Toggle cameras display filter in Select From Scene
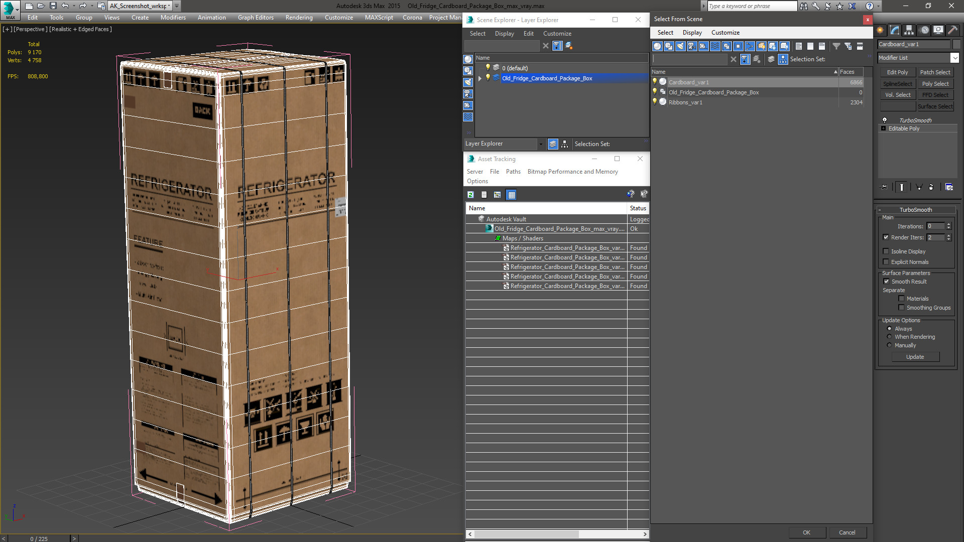Viewport: 964px width, 542px height. coord(692,46)
